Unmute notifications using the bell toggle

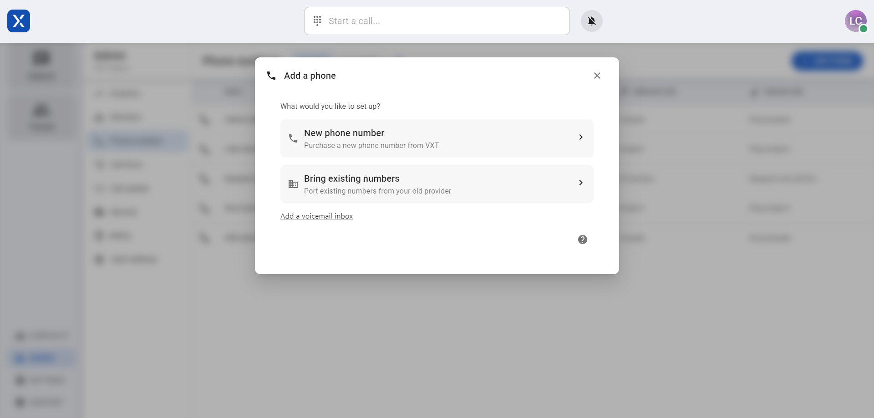pos(591,20)
